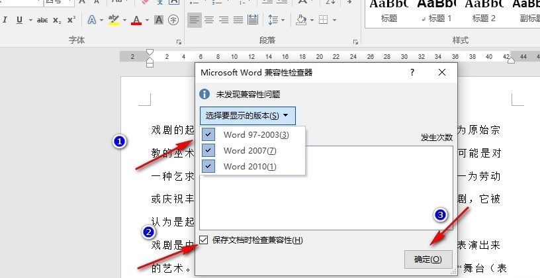Open Paragraph dialog launcher
Screen dimensions: 540x278
[x=355, y=42]
